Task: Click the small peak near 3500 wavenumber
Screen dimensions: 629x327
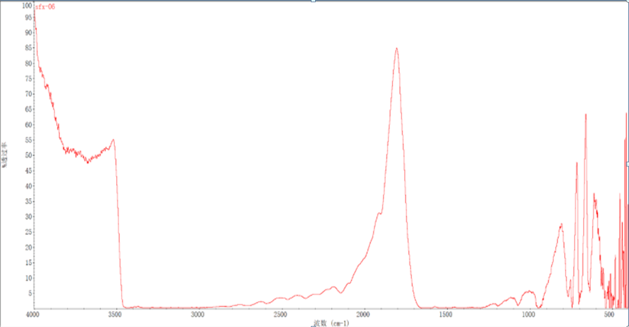Action: coord(112,140)
